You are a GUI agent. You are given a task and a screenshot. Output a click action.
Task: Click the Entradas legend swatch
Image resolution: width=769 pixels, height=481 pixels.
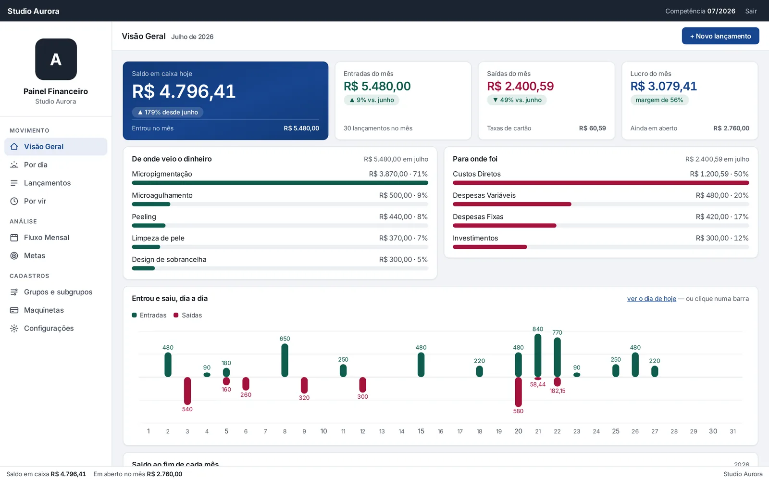(x=135, y=316)
